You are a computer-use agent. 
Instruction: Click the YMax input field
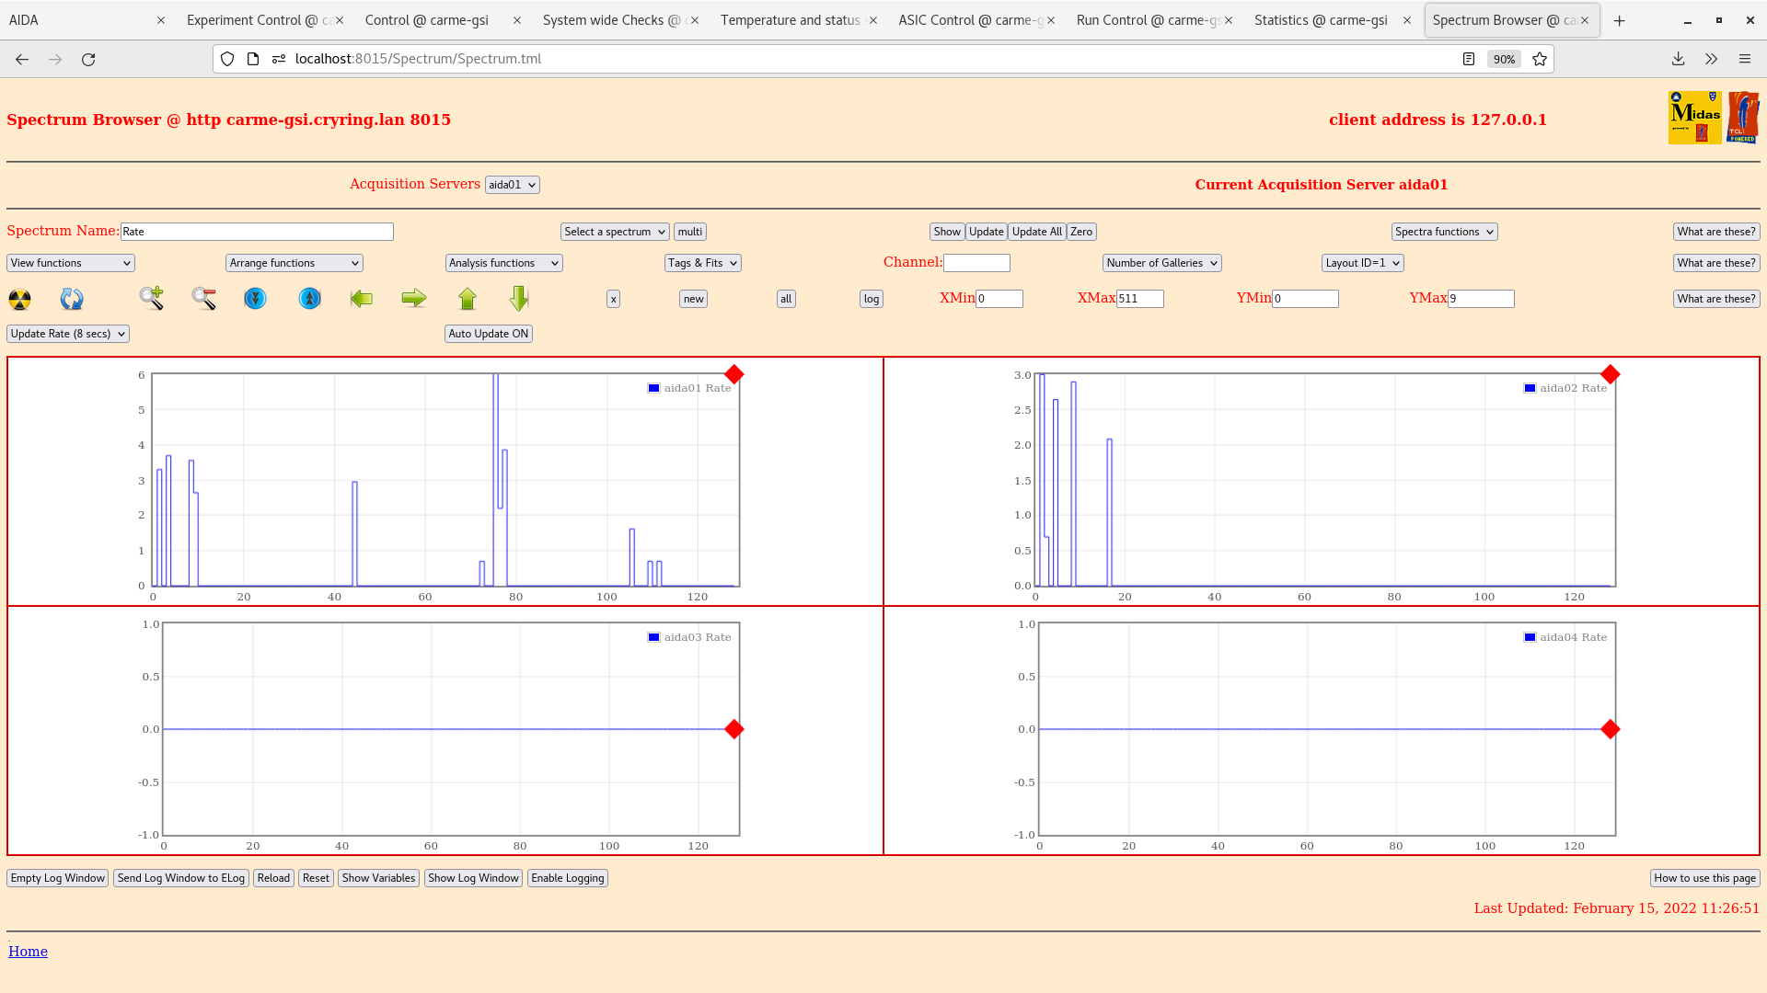point(1481,299)
